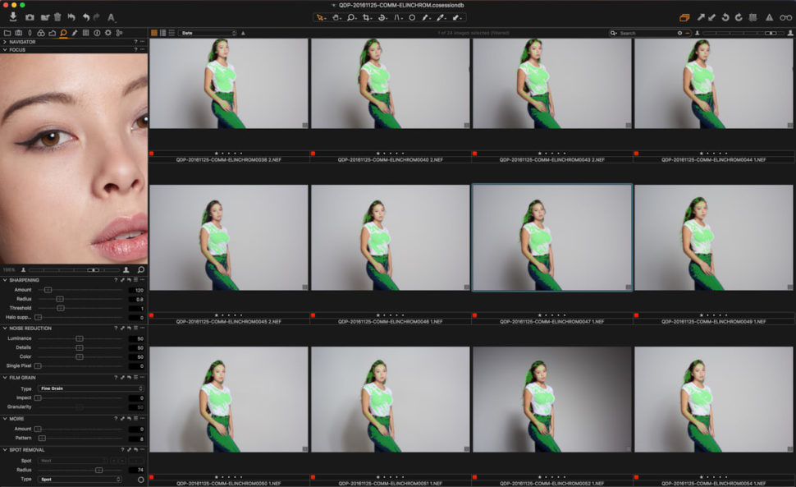
Task: Switch the browser to list view
Action: pyautogui.click(x=162, y=32)
